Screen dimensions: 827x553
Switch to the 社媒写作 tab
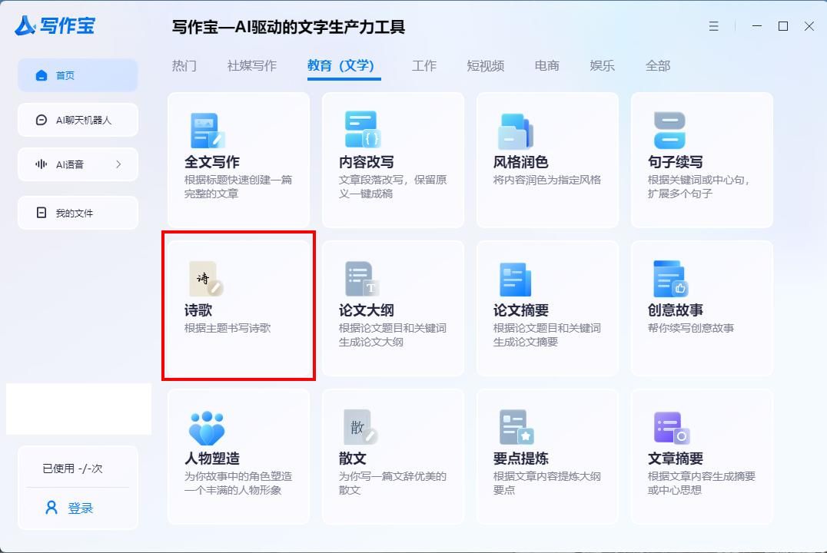pos(251,66)
